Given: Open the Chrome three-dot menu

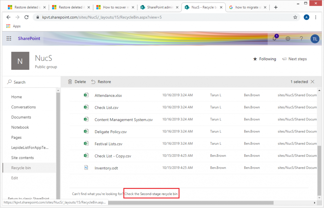Looking at the screenshot, I should (315, 17).
